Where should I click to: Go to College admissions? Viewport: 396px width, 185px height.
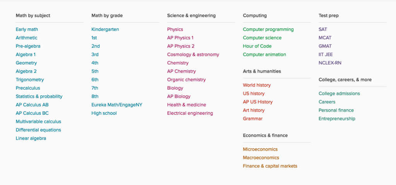[x=339, y=93]
